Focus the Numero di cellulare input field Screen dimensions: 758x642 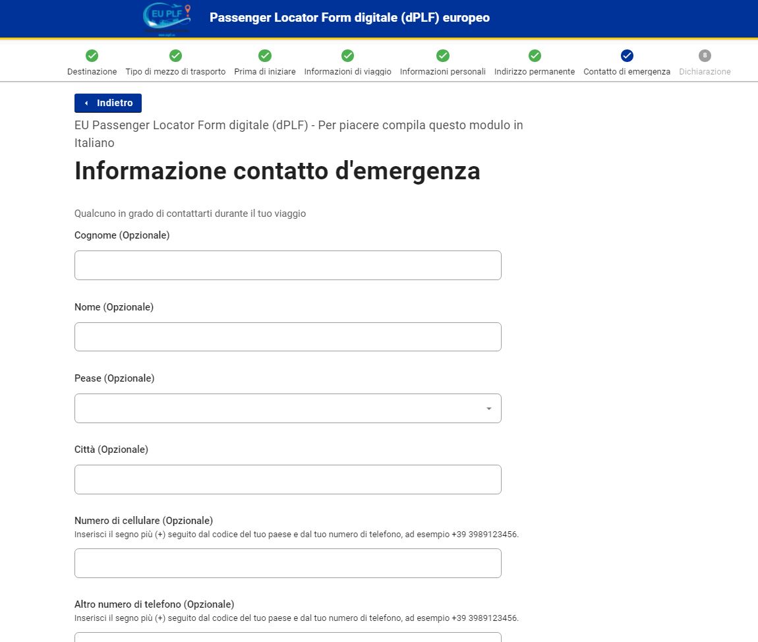[287, 563]
